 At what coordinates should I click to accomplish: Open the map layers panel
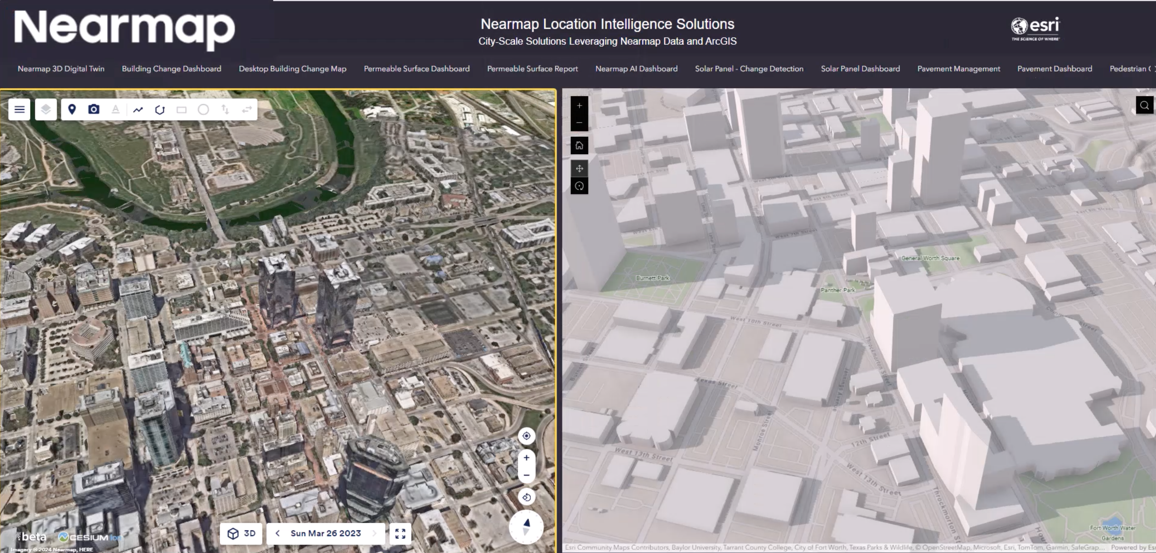(x=46, y=109)
